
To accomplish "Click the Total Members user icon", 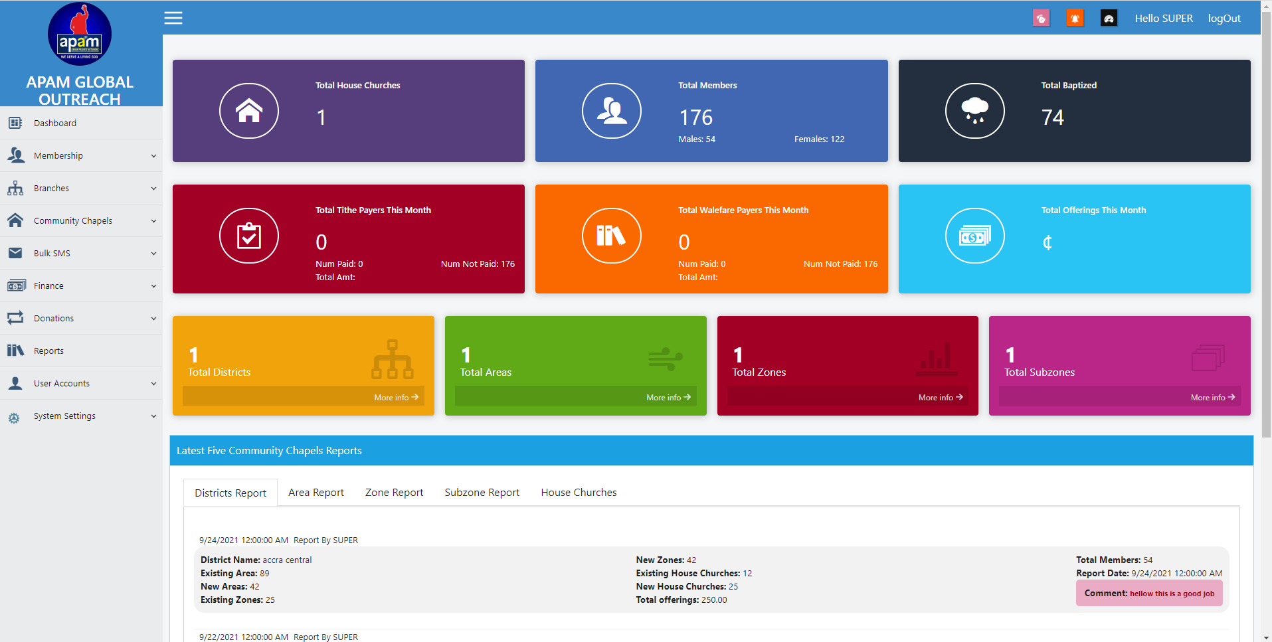I will (612, 111).
